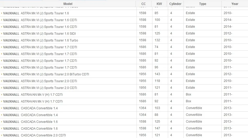Click 'Box' type in ASTRAVAN 81 kW row

(x=188, y=94)
